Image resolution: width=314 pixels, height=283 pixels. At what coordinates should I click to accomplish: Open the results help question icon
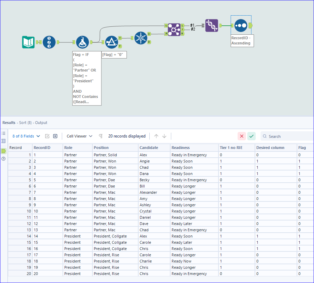(x=3, y=159)
